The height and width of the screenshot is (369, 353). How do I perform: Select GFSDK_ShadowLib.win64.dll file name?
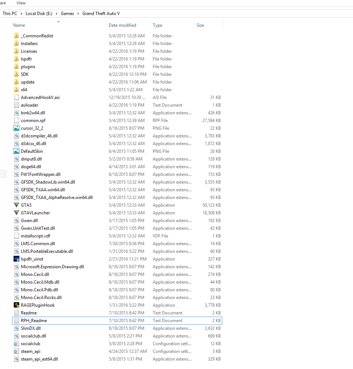48,182
